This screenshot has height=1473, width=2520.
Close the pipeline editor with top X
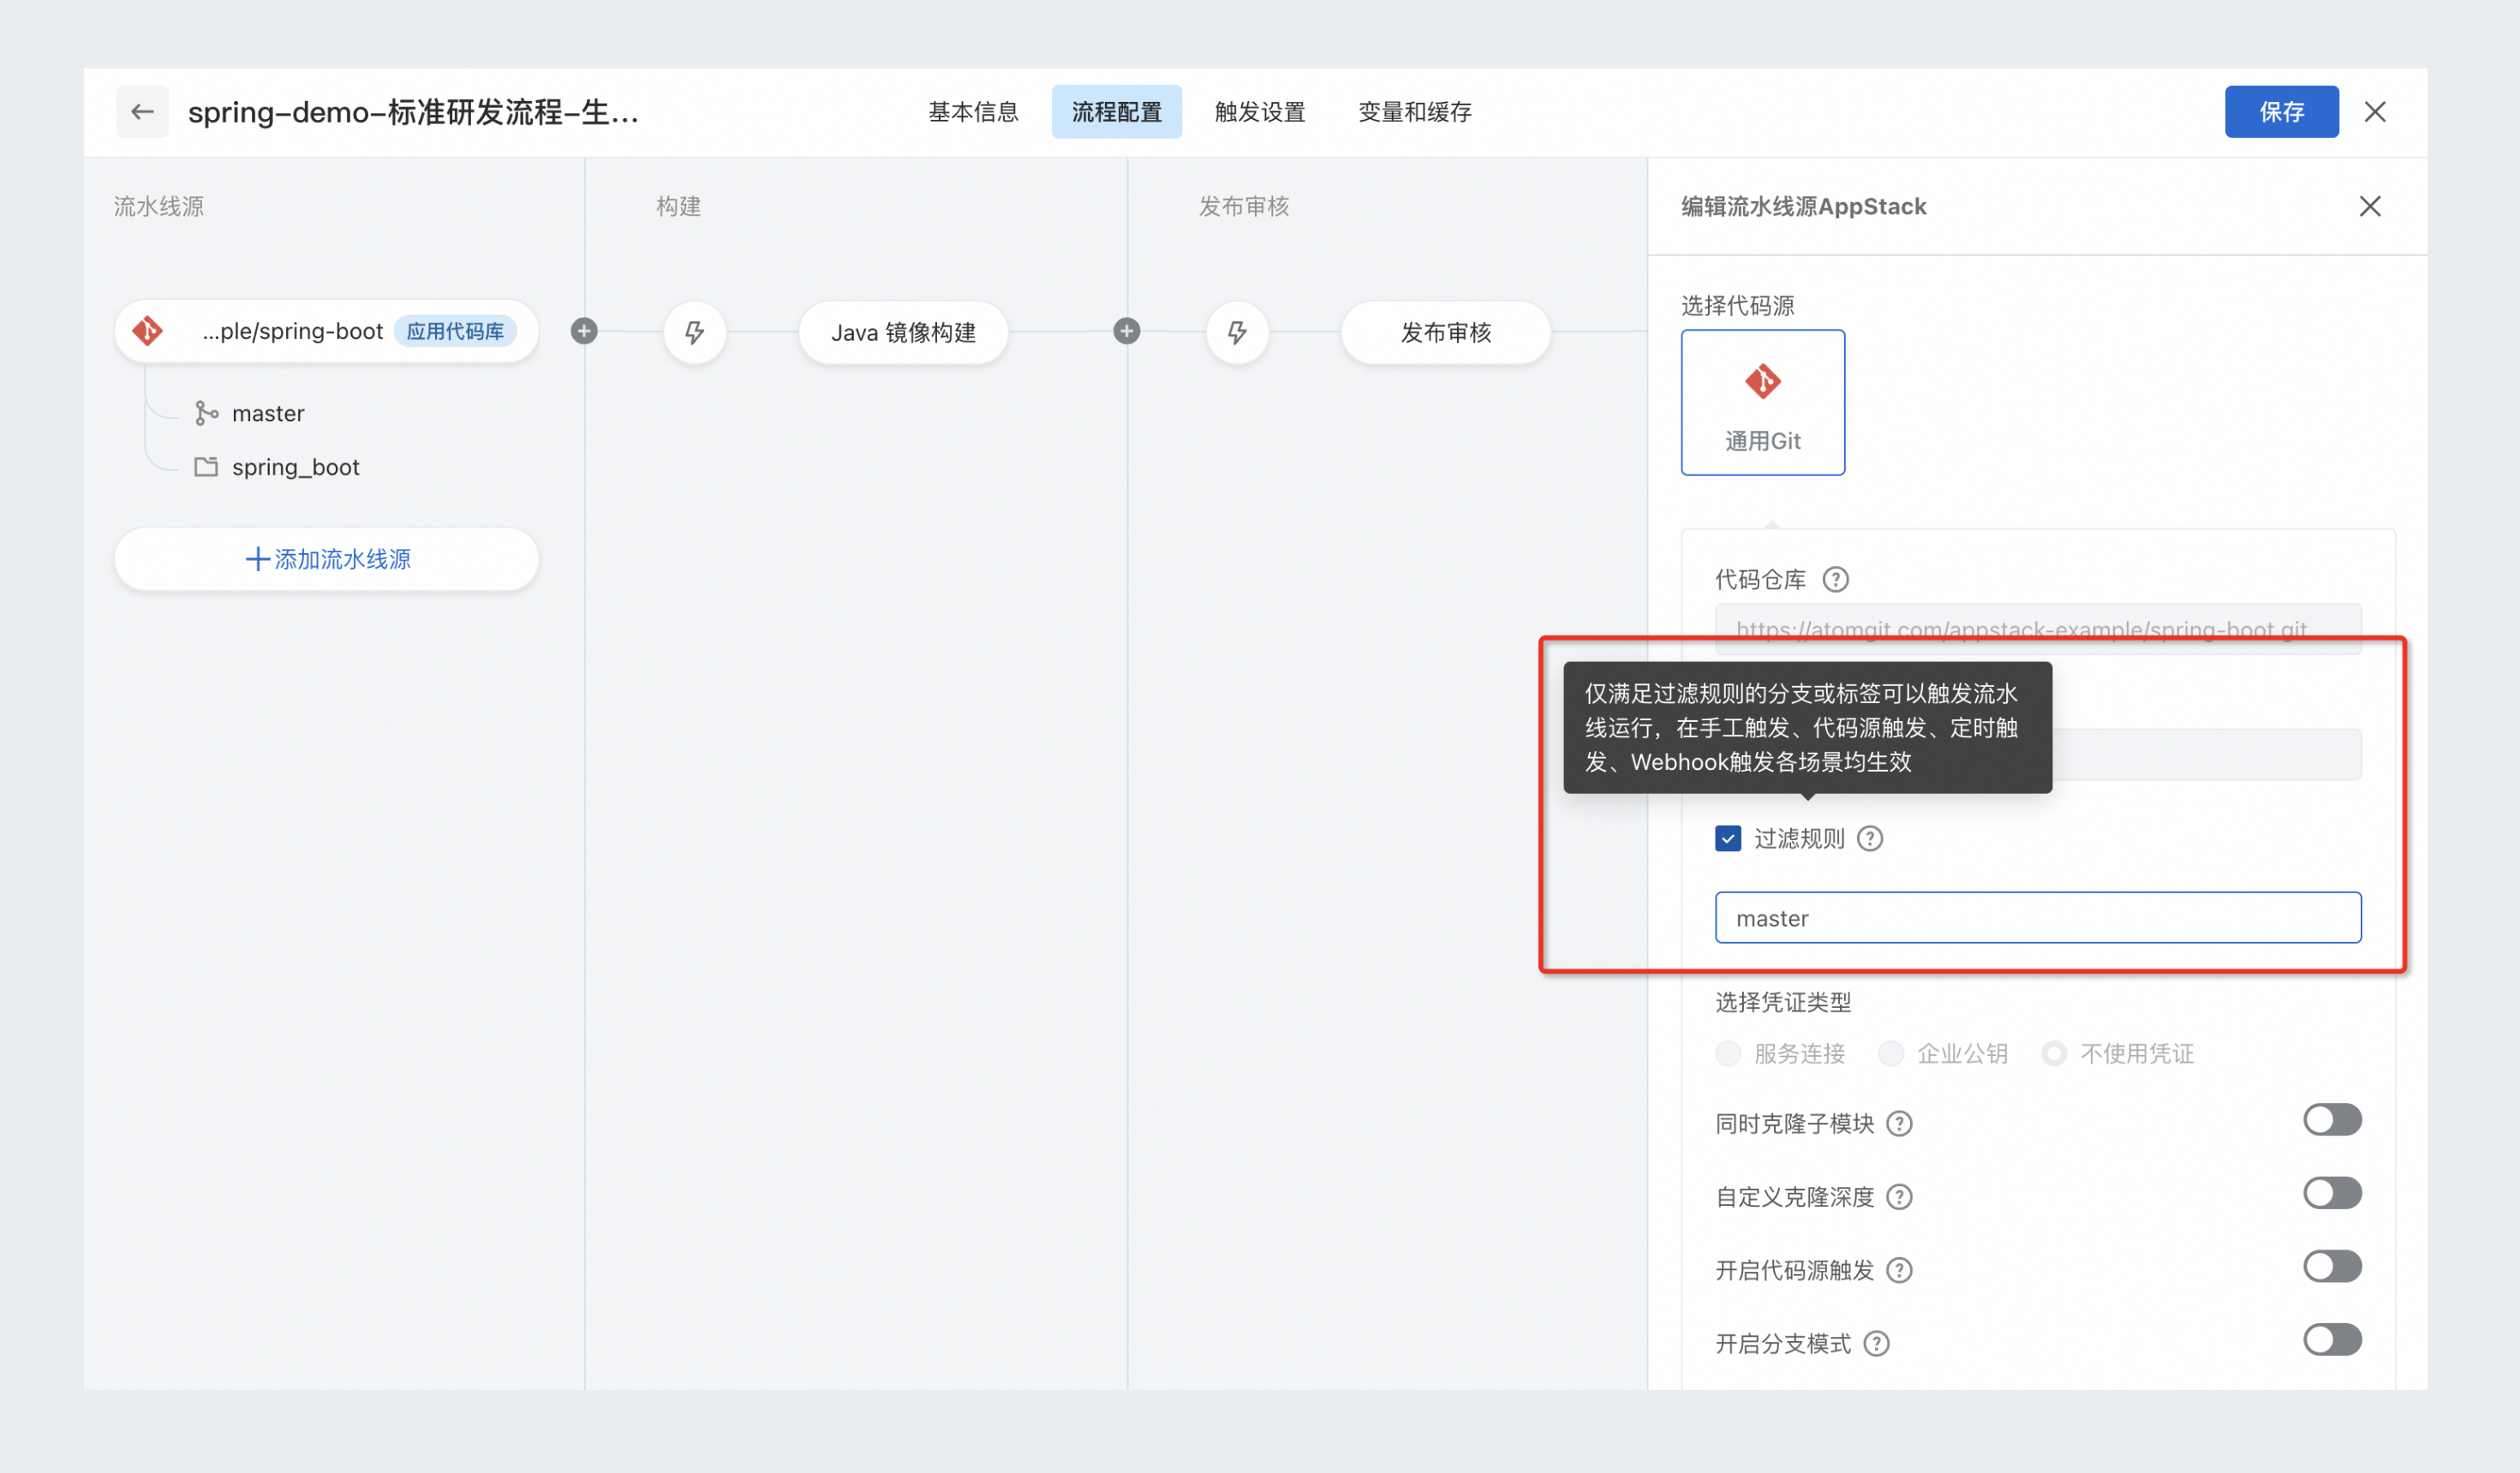(x=2375, y=111)
